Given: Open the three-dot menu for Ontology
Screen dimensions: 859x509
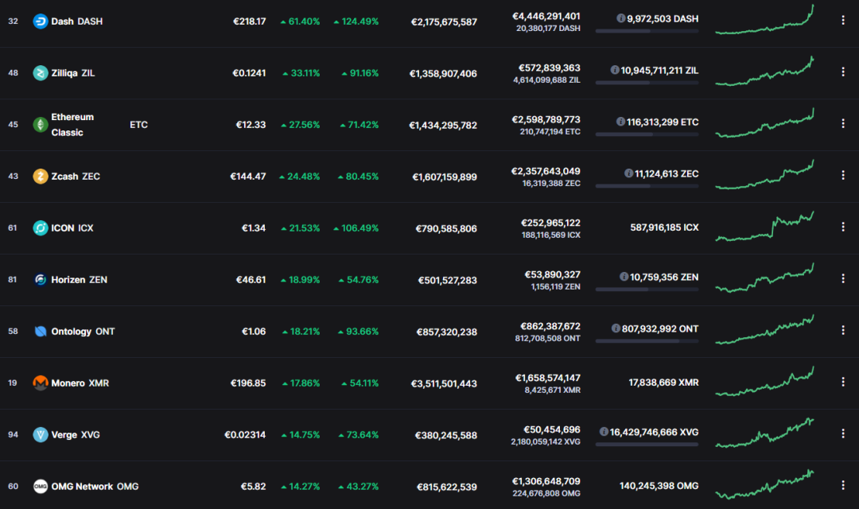Looking at the screenshot, I should [842, 330].
